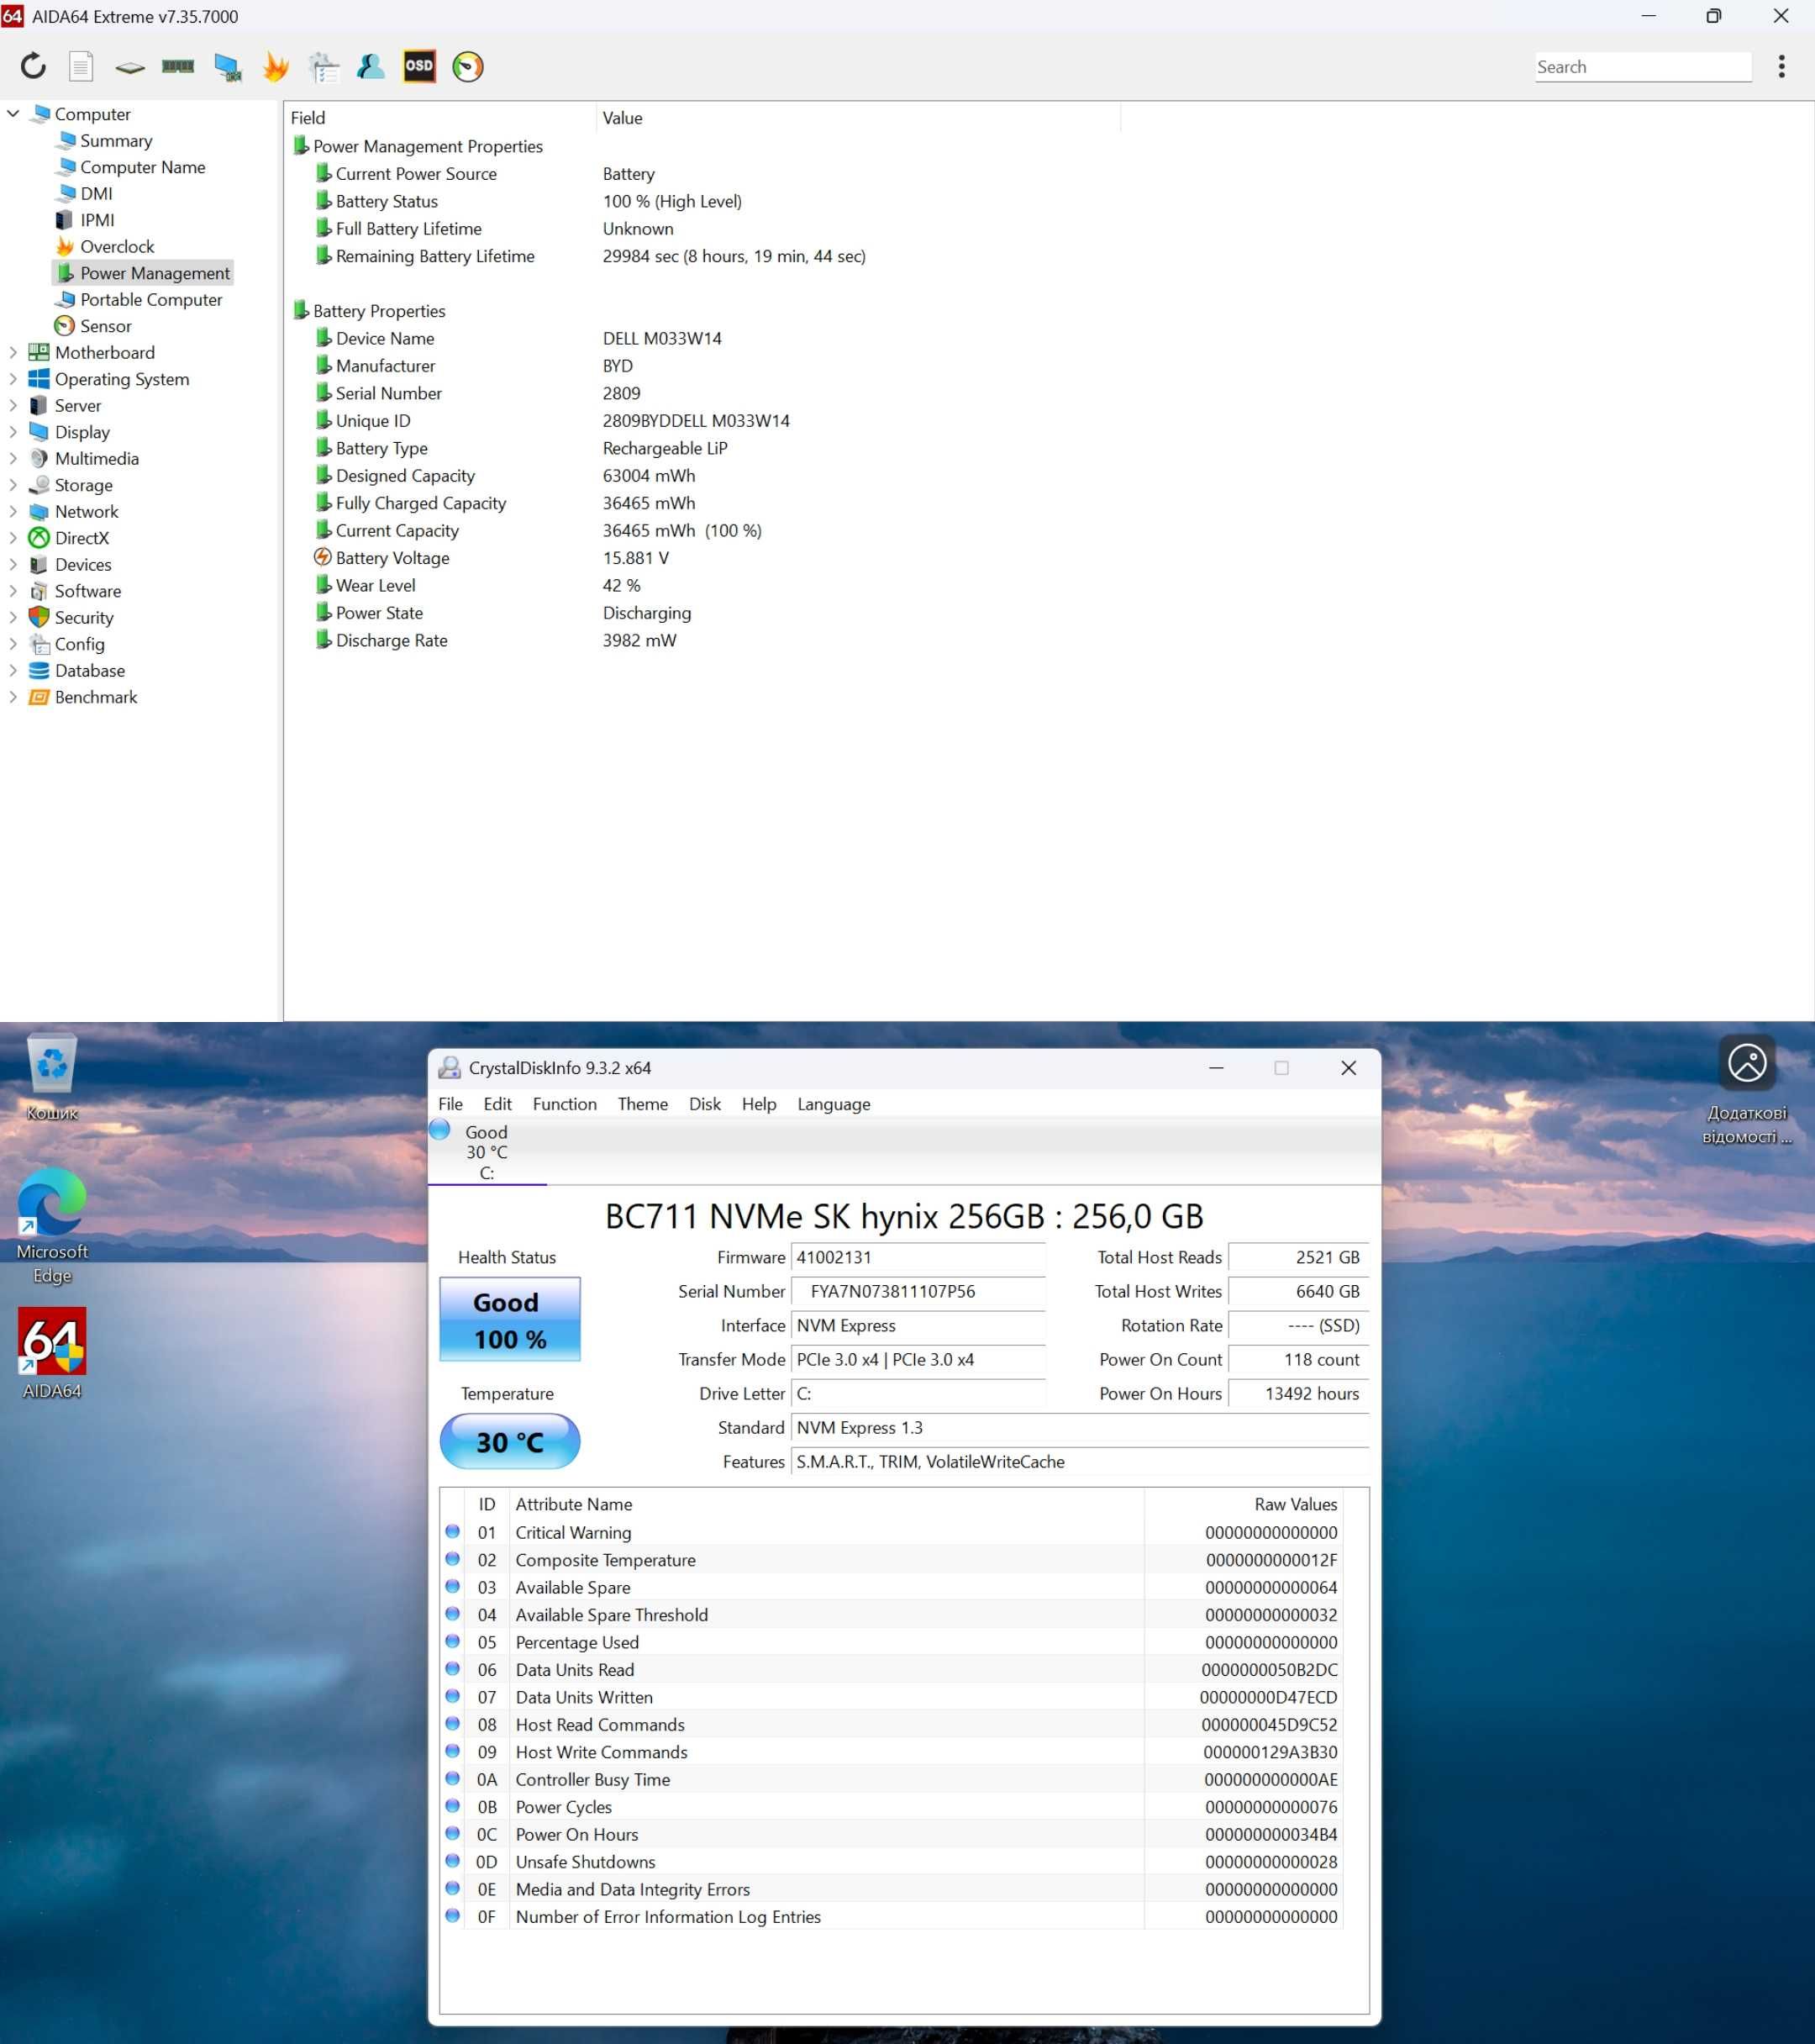
Task: Select the Database tree item
Action: 77,671
